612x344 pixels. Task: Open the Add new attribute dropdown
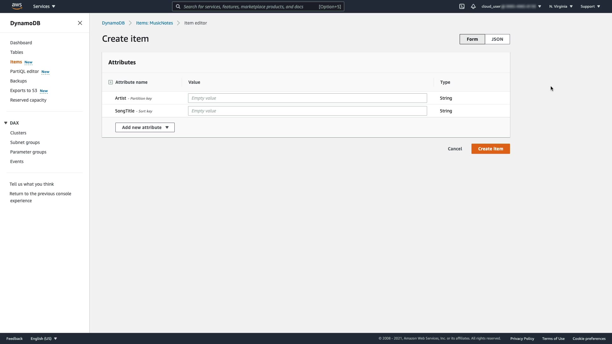coord(145,127)
